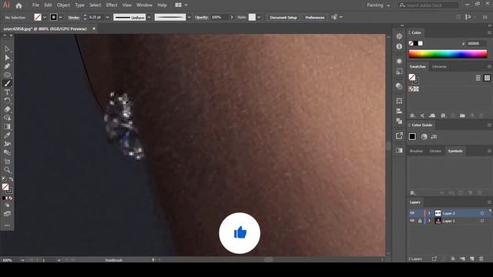Open the Transform panel icon
This screenshot has width=493, height=277.
(399, 101)
